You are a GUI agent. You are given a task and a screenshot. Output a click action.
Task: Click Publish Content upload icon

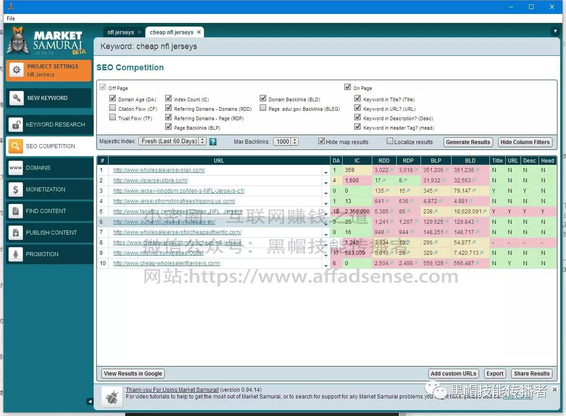click(16, 233)
